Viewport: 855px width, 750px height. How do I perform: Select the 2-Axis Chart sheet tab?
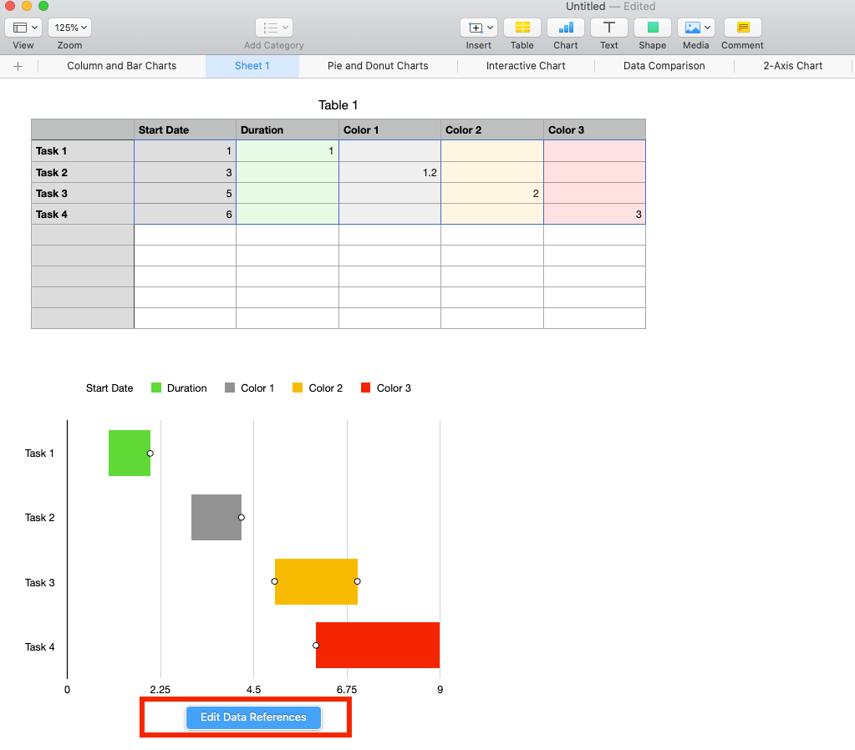point(791,65)
